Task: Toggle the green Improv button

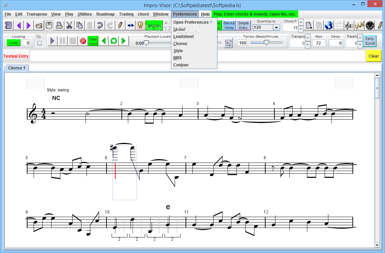Action: coord(154,25)
